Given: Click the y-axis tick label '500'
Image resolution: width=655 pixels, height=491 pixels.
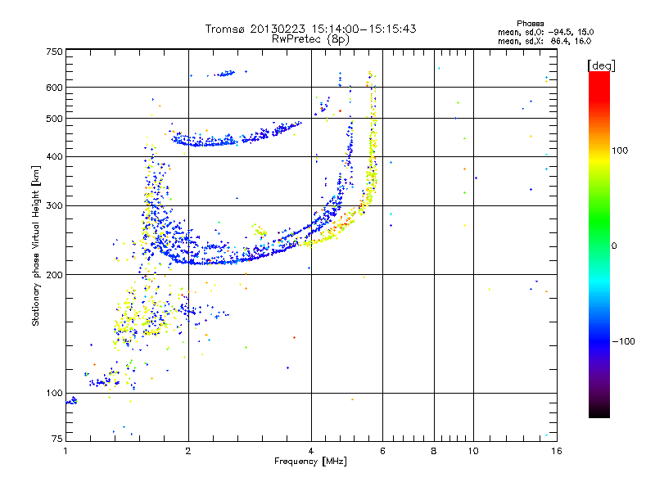Looking at the screenshot, I should point(54,119).
